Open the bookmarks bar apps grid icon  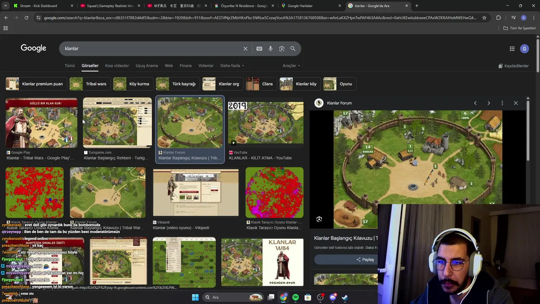pos(5,28)
